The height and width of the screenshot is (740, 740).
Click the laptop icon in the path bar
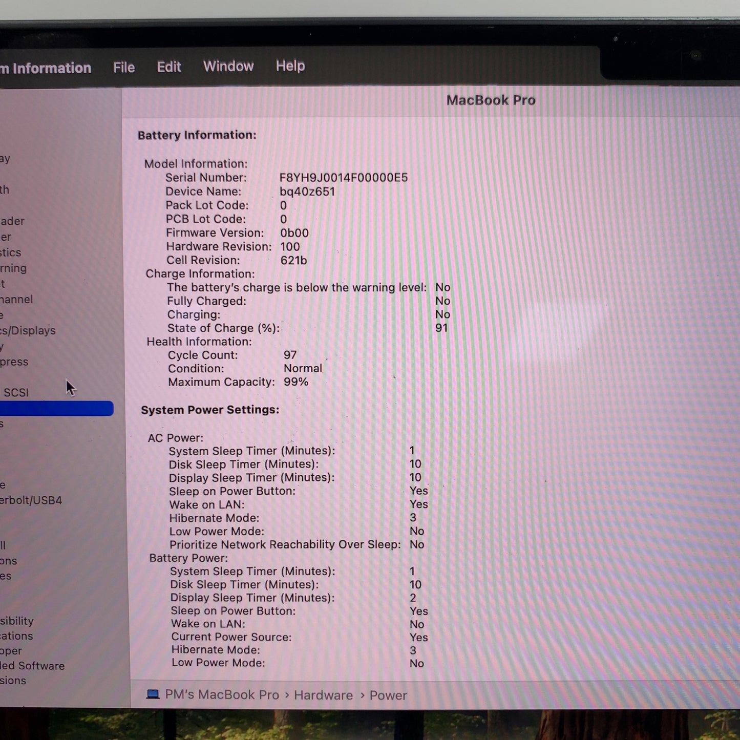pos(153,694)
